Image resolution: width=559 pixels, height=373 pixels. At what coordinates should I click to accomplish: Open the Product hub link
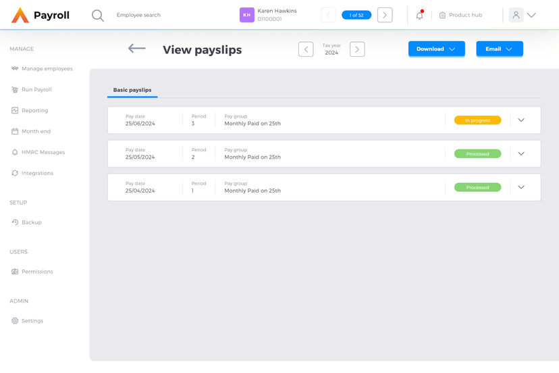coord(460,15)
